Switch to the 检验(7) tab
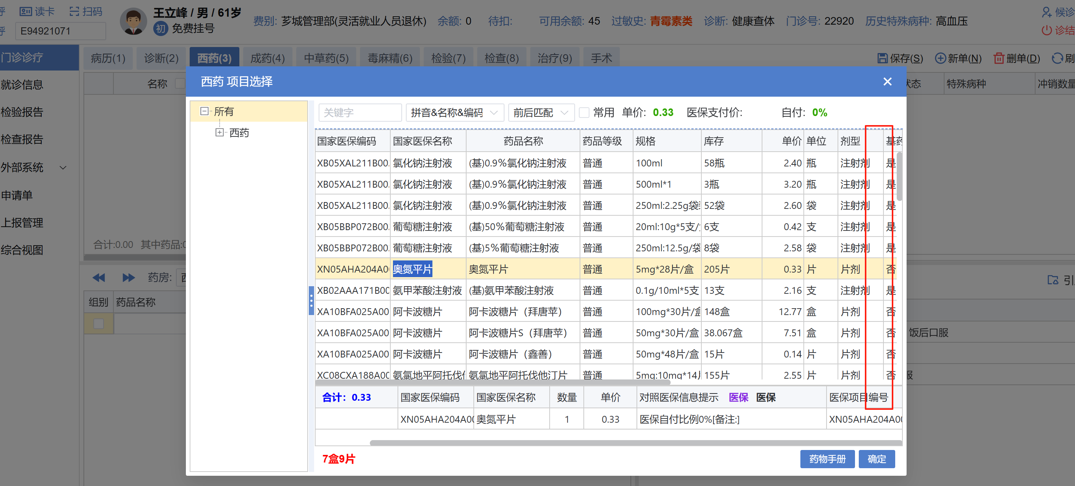Viewport: 1075px width, 486px height. point(448,58)
